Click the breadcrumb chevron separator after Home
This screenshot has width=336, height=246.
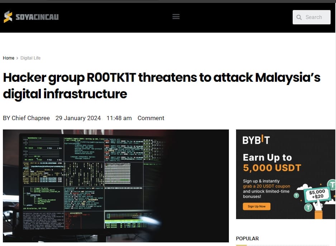coord(17,58)
